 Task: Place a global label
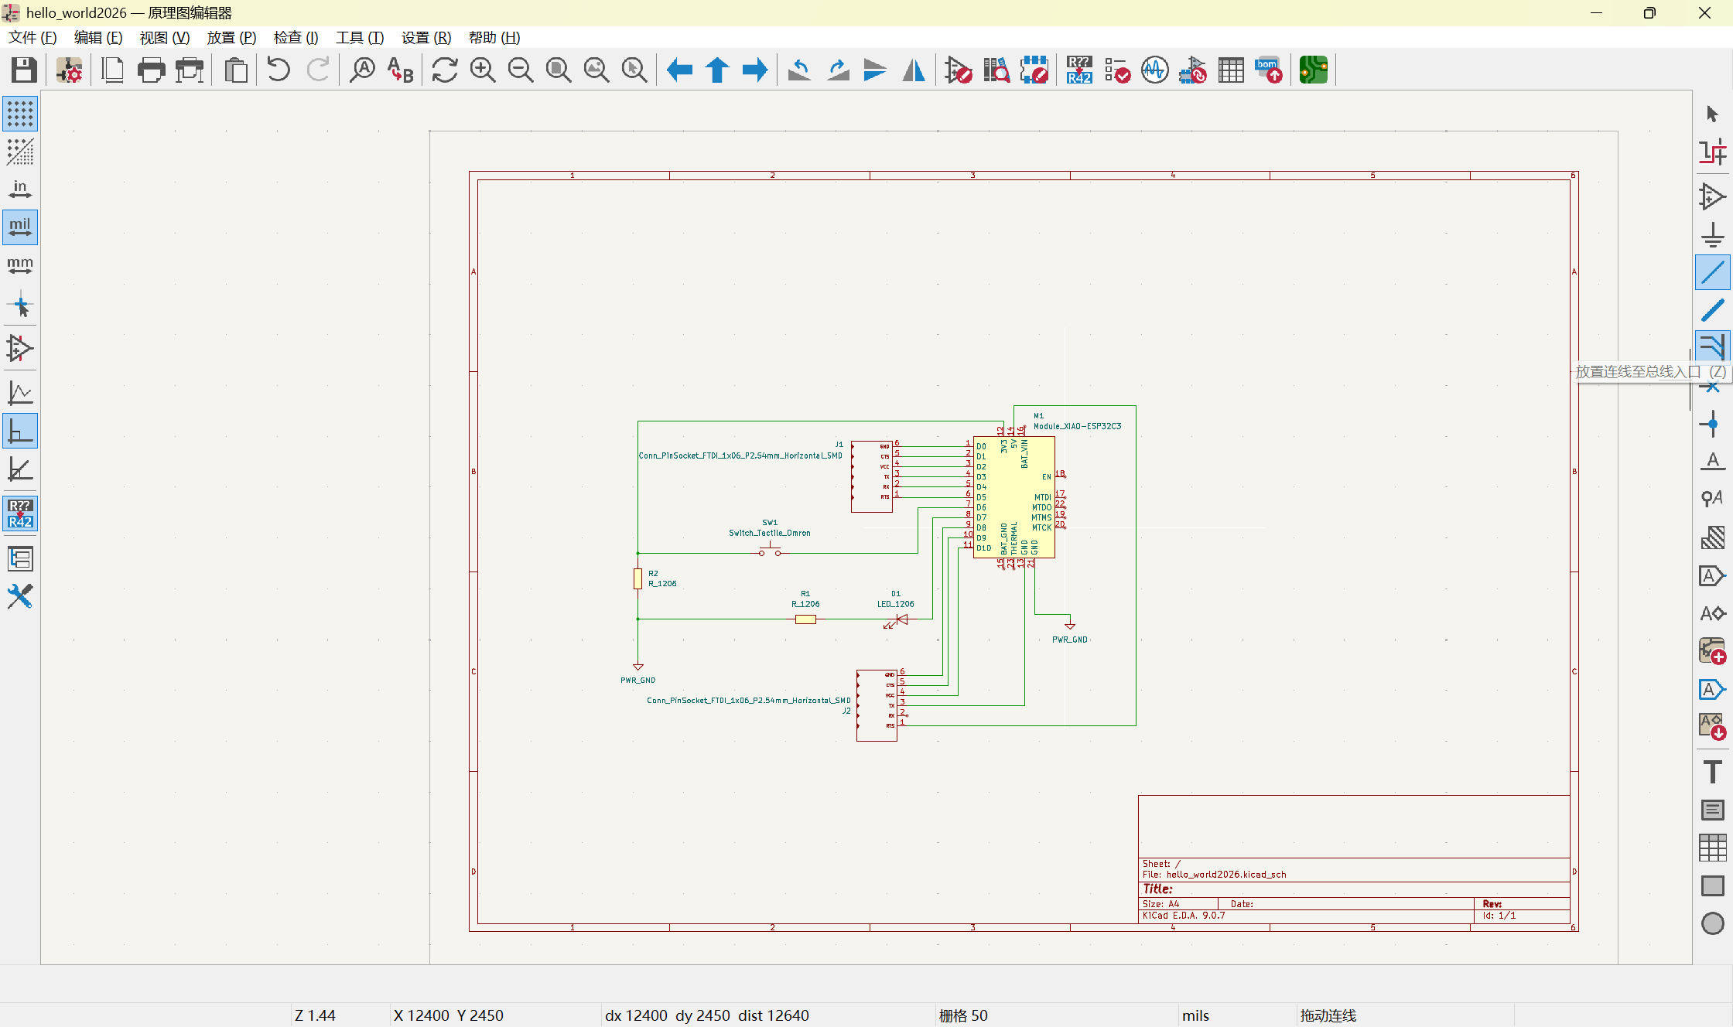click(x=1712, y=575)
